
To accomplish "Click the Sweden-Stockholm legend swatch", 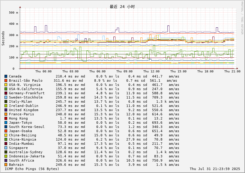I will coord(6,97).
